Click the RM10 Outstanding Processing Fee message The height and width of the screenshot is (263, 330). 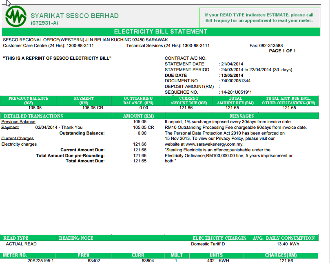(236, 128)
